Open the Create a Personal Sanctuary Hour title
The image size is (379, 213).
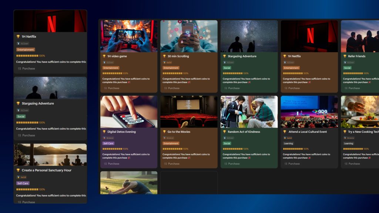pyautogui.click(x=46, y=170)
